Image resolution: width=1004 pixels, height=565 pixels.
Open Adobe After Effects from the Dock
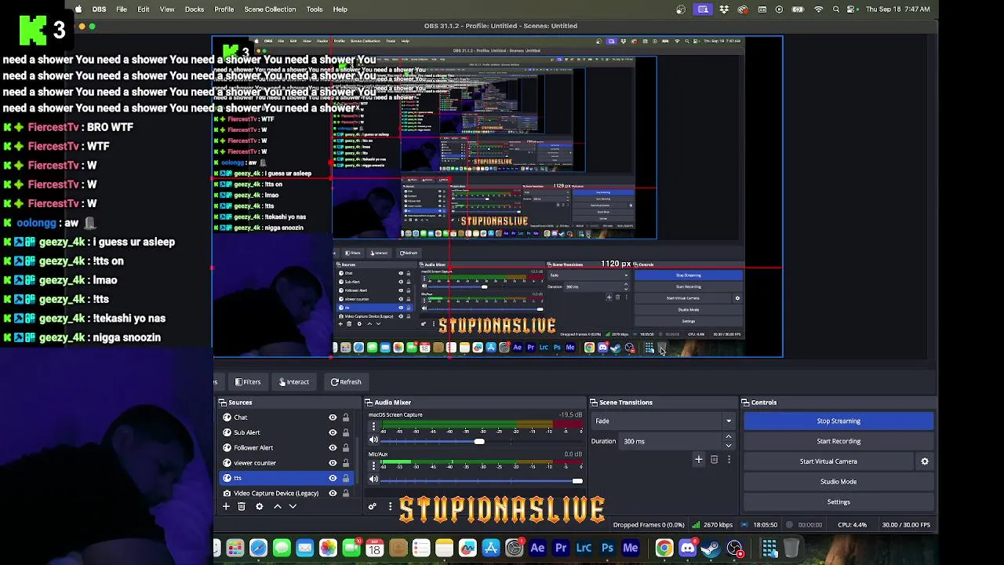click(x=537, y=548)
